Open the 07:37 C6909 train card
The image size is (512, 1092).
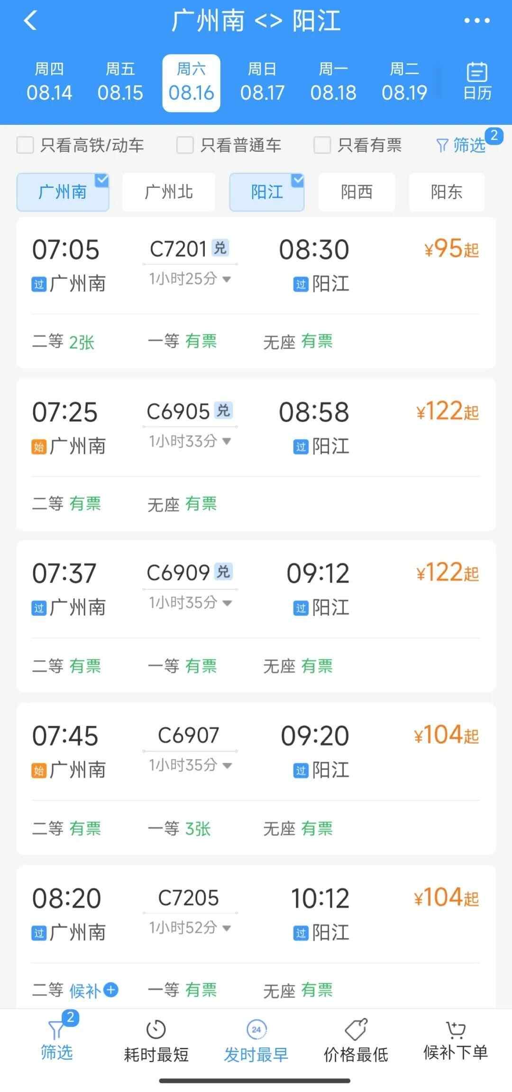pos(256,616)
